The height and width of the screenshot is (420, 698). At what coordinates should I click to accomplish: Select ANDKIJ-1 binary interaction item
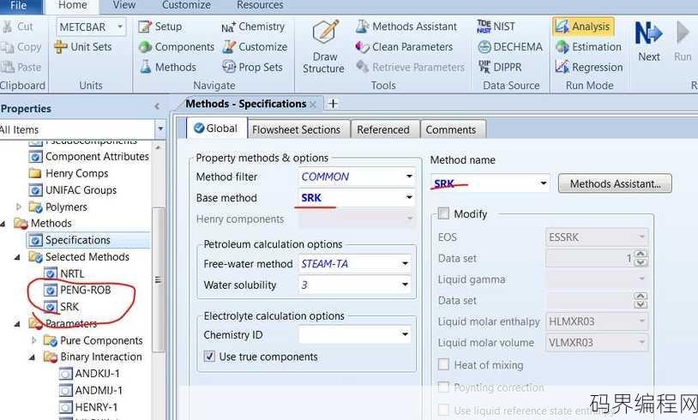89,374
